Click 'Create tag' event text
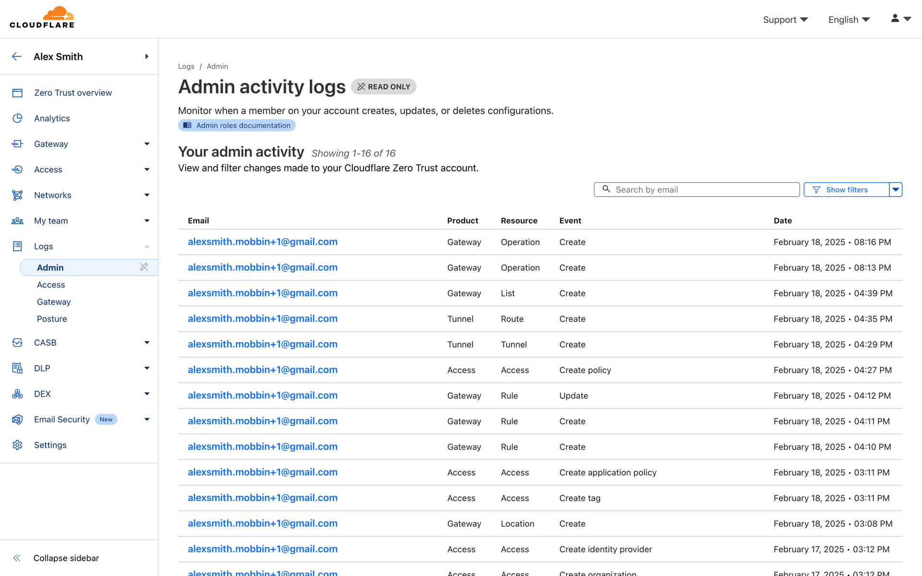922x576 pixels. pos(580,498)
